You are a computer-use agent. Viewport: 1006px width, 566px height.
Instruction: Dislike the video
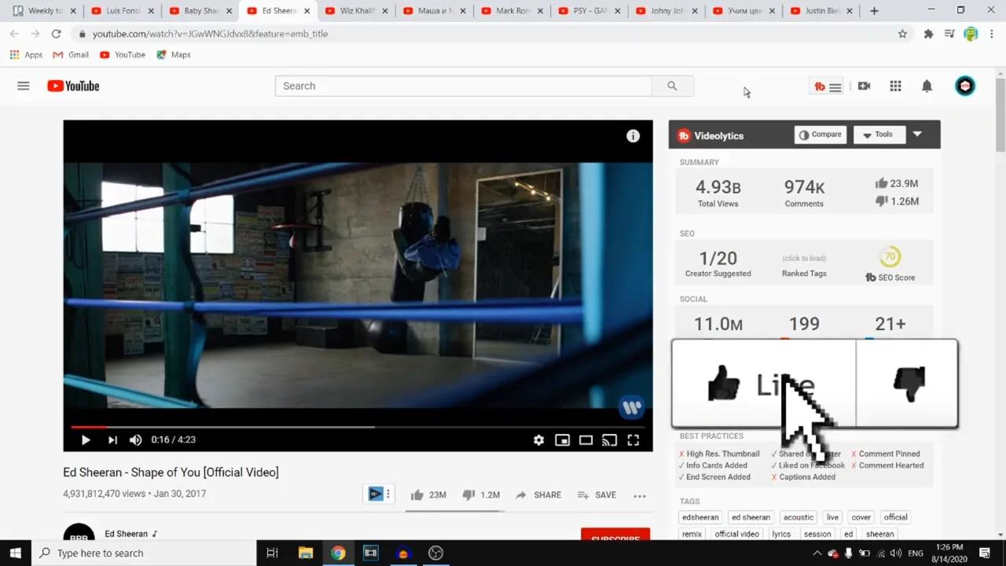(x=469, y=494)
